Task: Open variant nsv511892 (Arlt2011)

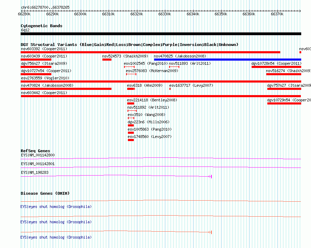Action: coord(148,107)
